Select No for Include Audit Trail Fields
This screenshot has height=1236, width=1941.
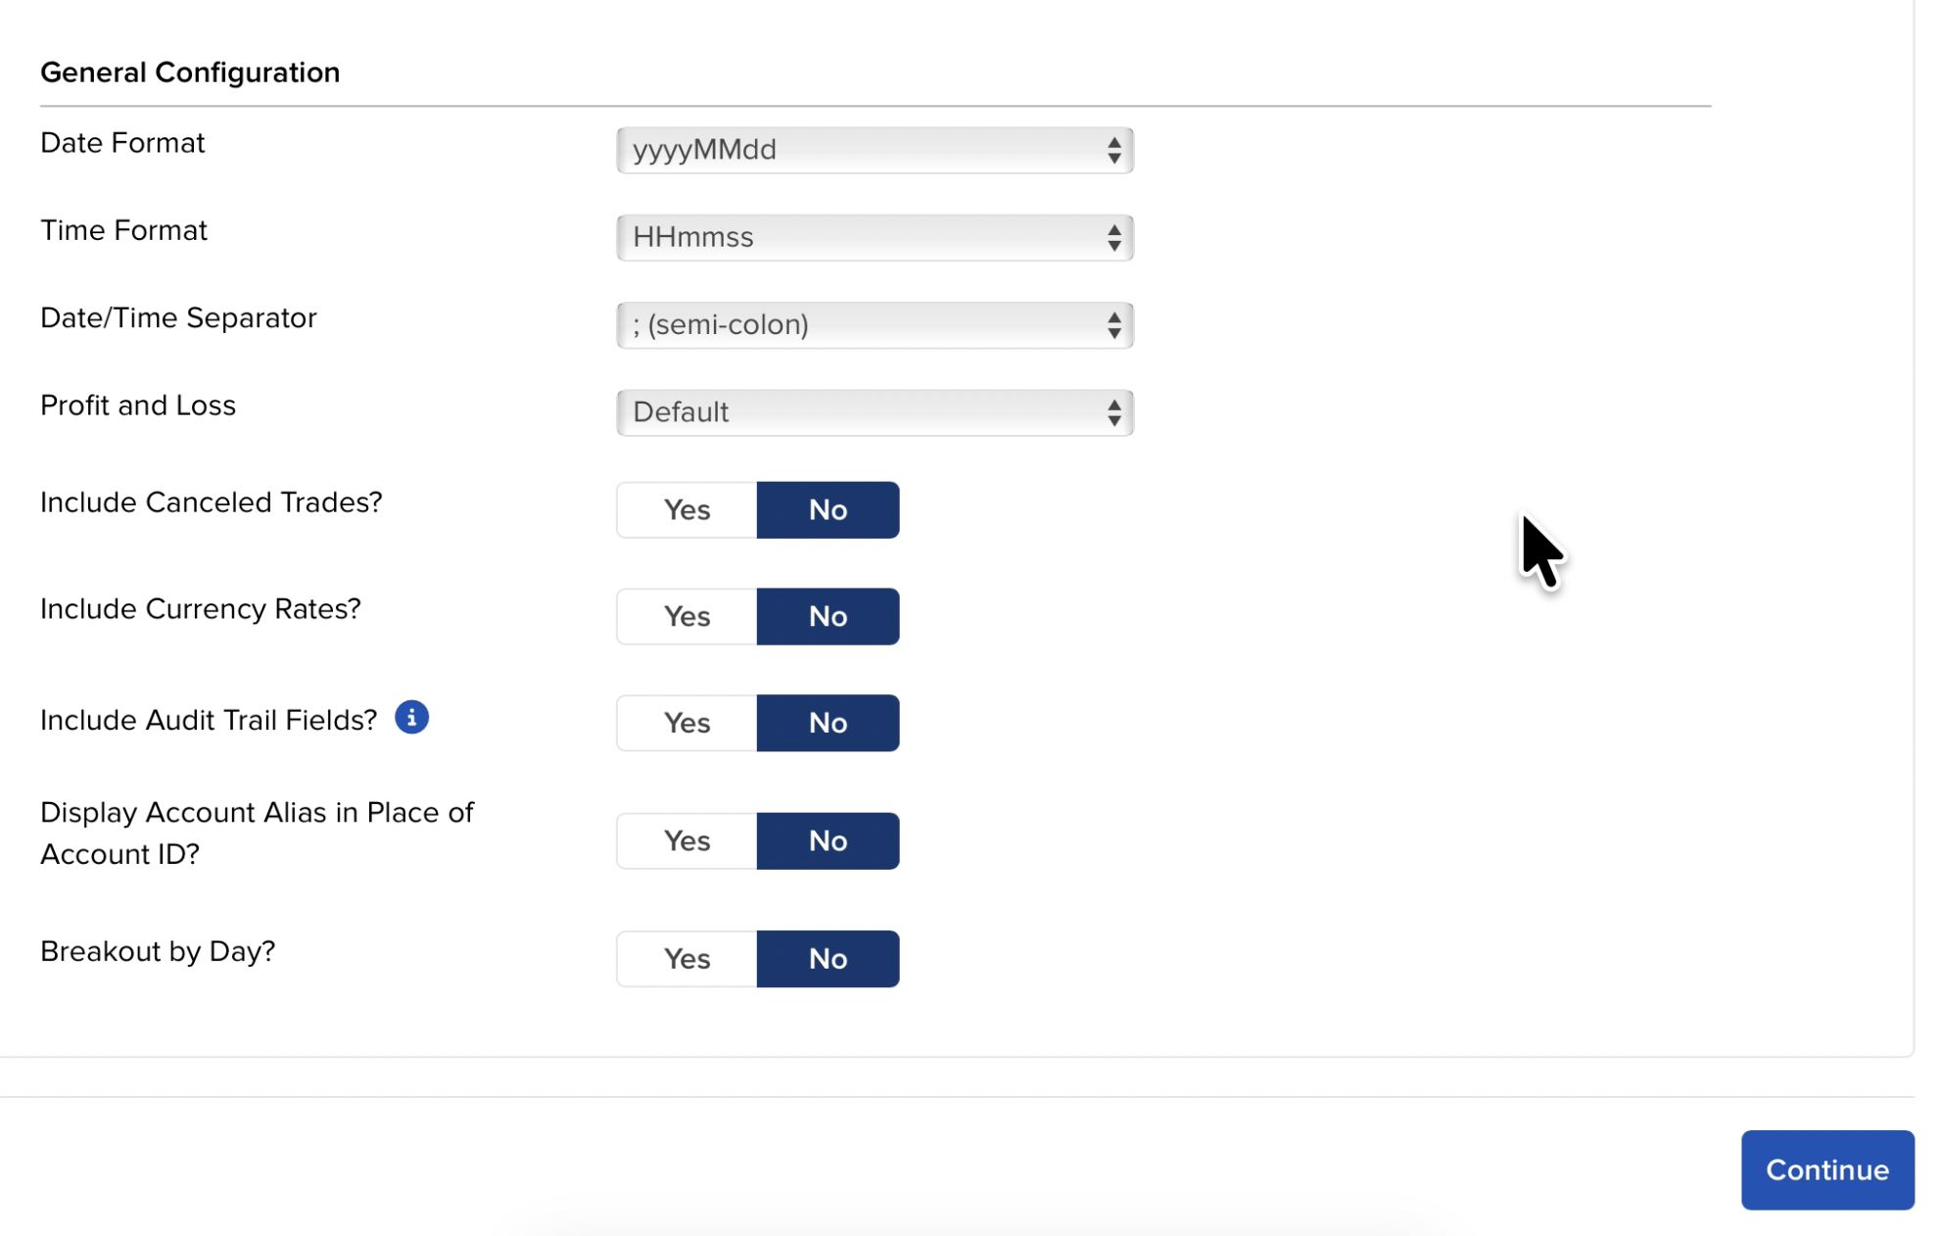828,723
